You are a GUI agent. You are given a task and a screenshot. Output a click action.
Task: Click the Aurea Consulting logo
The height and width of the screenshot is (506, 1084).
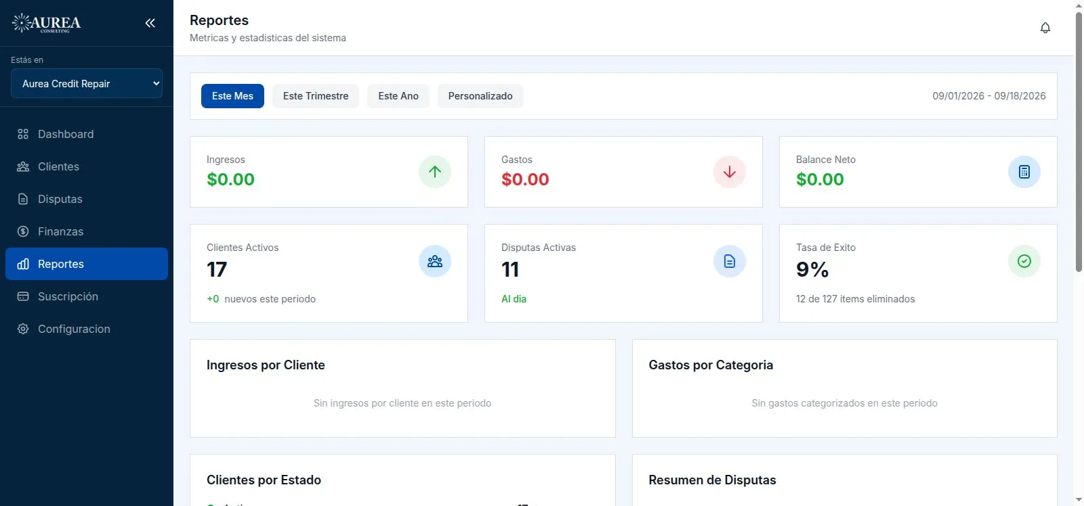pyautogui.click(x=47, y=23)
